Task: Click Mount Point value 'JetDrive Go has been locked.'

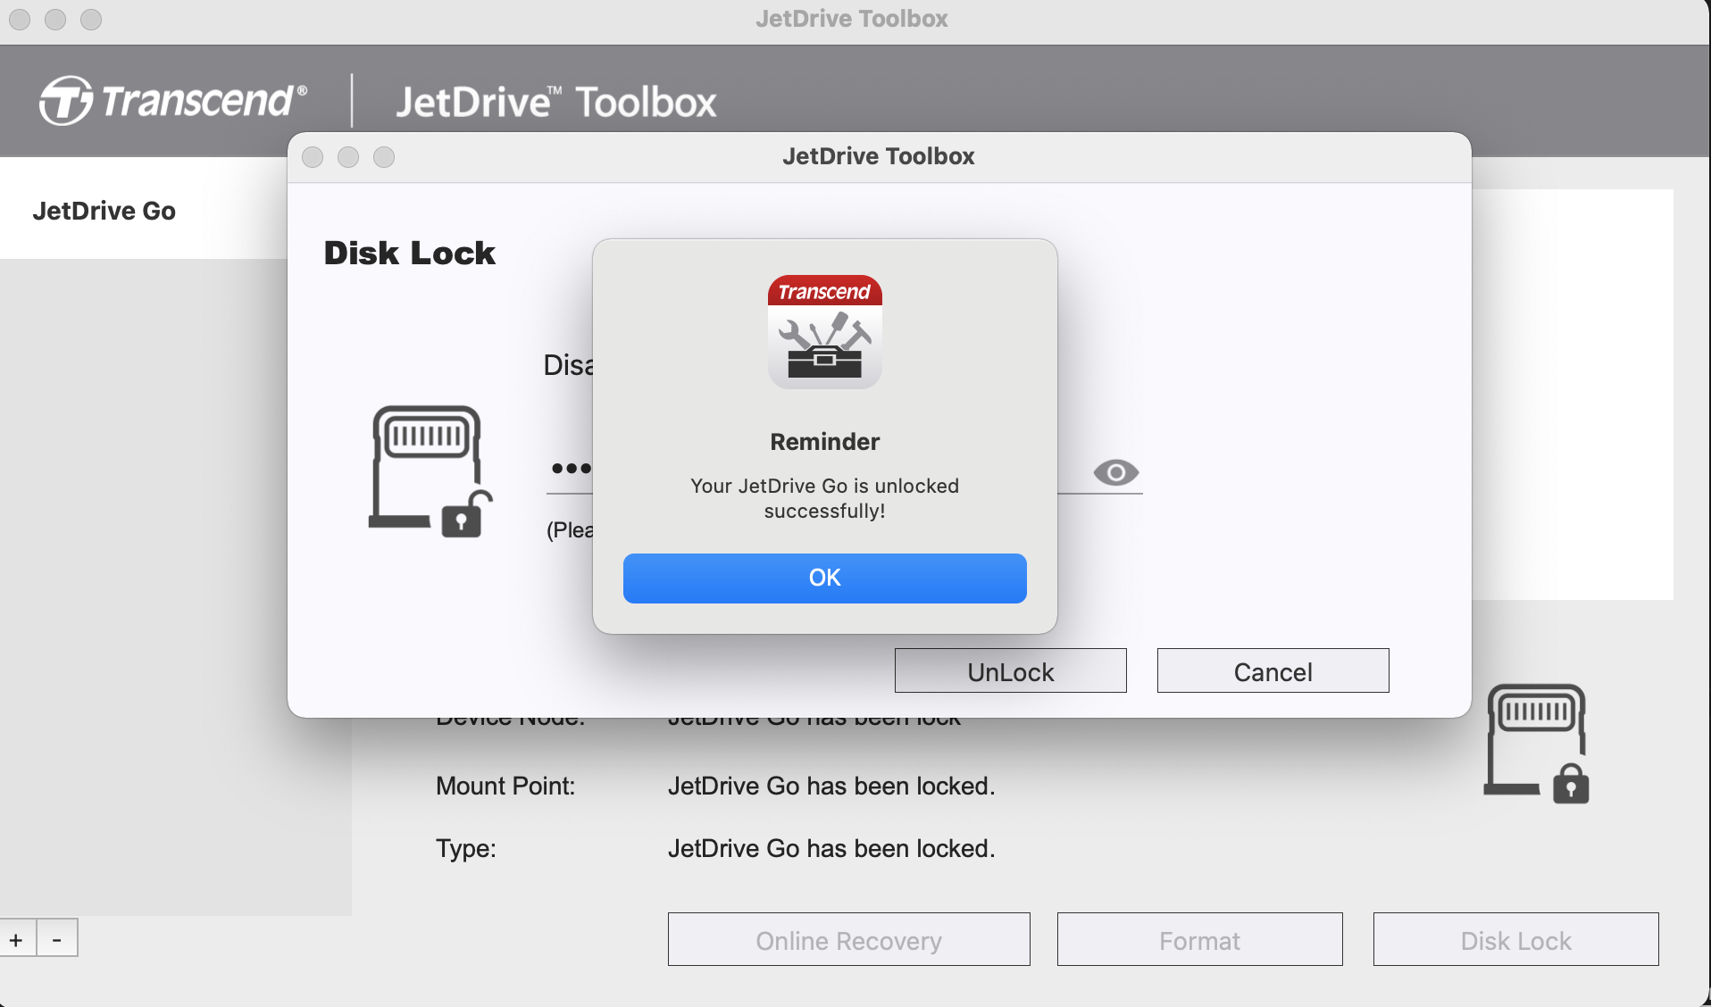Action: (831, 786)
